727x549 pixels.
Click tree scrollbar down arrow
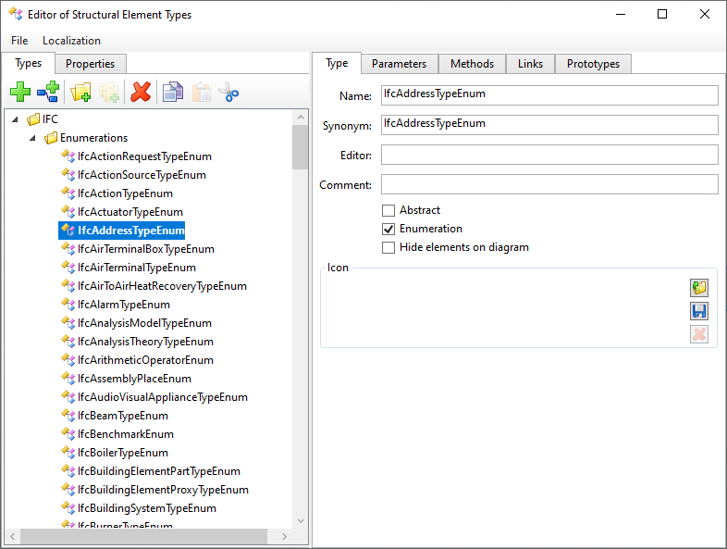click(301, 520)
